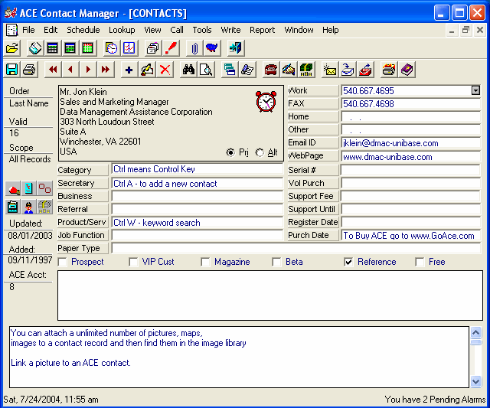Viewport: 490px width, 408px height.
Task: Click the blue inbox tray icon
Action: pos(348,70)
